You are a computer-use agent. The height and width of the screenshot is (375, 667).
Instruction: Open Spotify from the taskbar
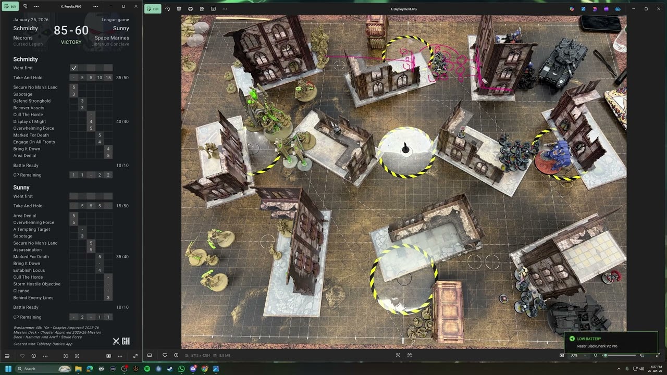click(x=147, y=369)
